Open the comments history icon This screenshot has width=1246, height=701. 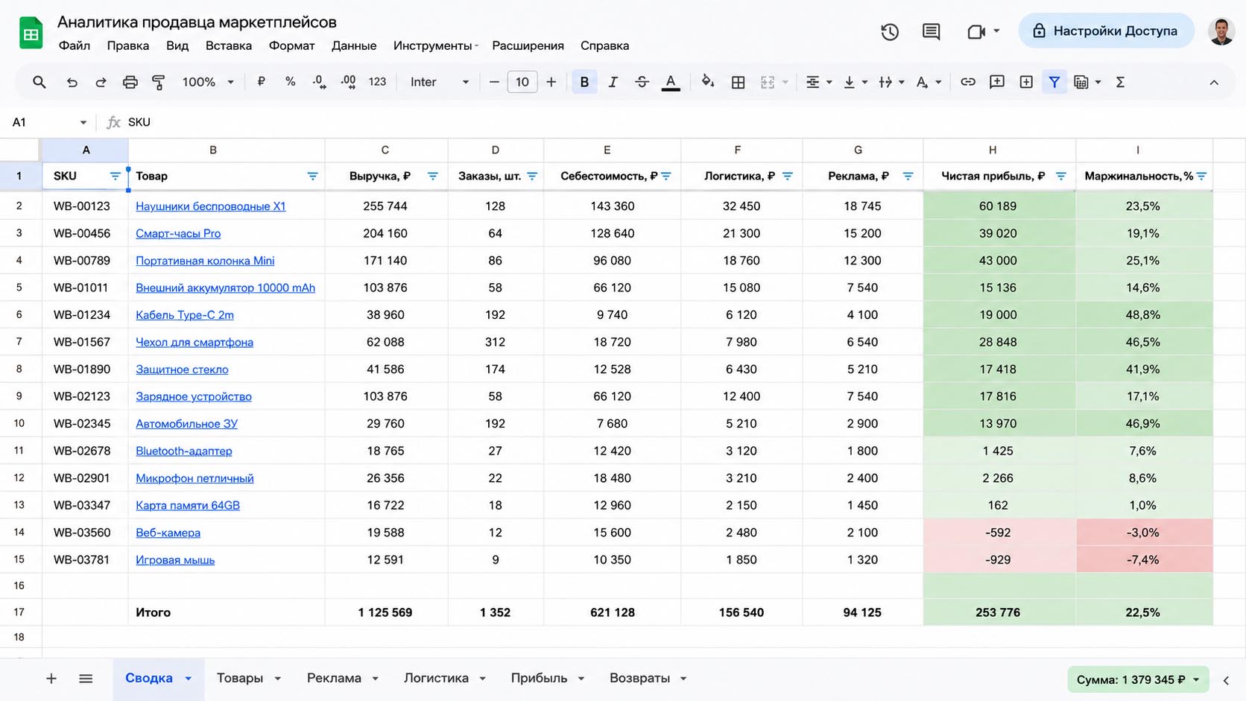coord(931,31)
